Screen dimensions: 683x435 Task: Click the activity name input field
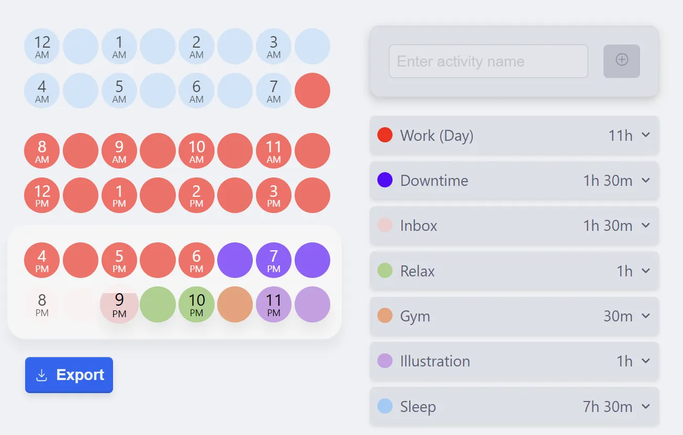tap(488, 61)
